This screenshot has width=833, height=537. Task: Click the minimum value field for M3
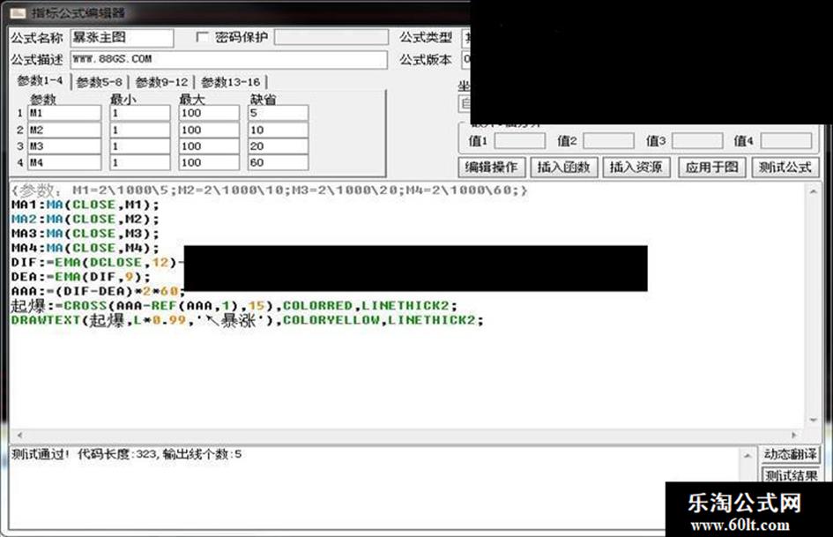(140, 146)
